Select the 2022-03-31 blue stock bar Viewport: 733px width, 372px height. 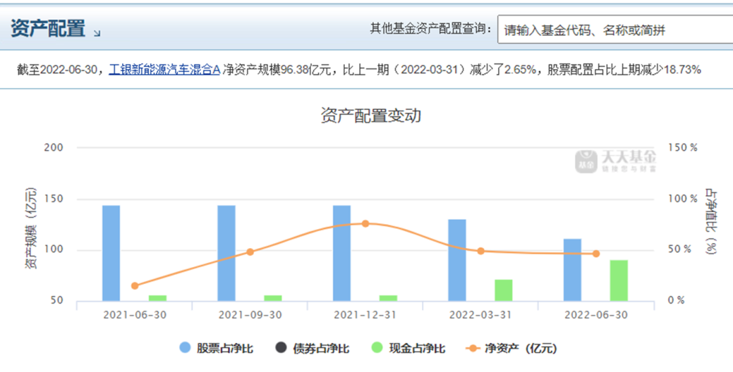tap(457, 260)
